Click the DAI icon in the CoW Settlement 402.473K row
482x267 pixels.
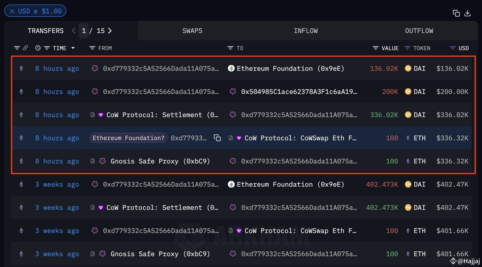coord(408,207)
